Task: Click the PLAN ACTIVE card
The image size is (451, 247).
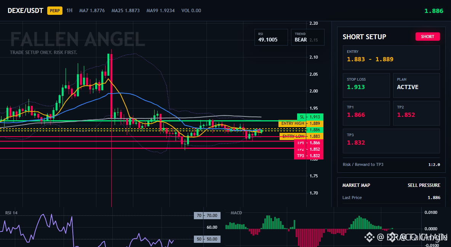Action: [416, 85]
